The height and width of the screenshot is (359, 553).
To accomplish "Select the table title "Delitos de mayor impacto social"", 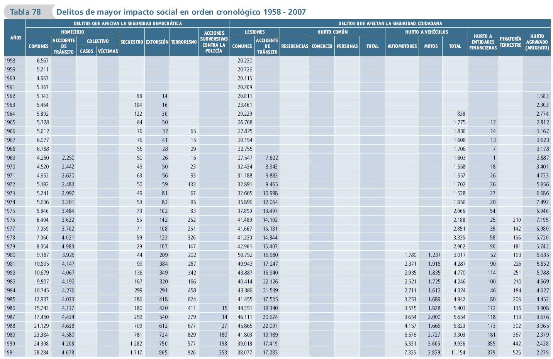I will pyautogui.click(x=181, y=12).
